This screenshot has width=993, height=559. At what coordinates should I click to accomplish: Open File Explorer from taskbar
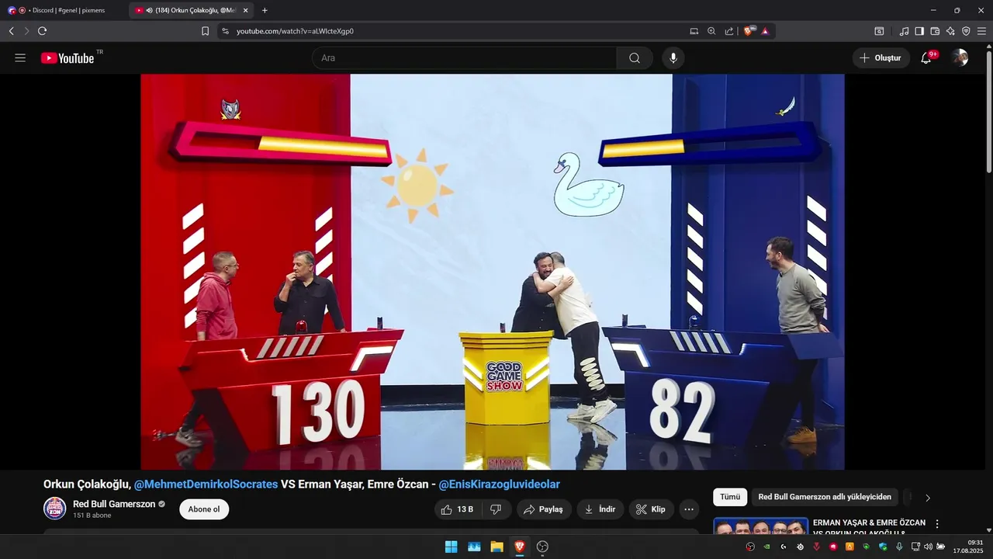pyautogui.click(x=496, y=547)
